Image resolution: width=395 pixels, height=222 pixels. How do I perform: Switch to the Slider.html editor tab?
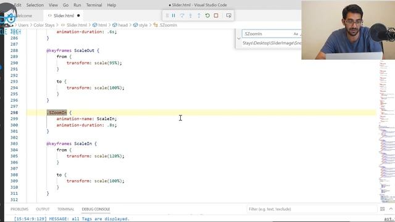[64, 15]
